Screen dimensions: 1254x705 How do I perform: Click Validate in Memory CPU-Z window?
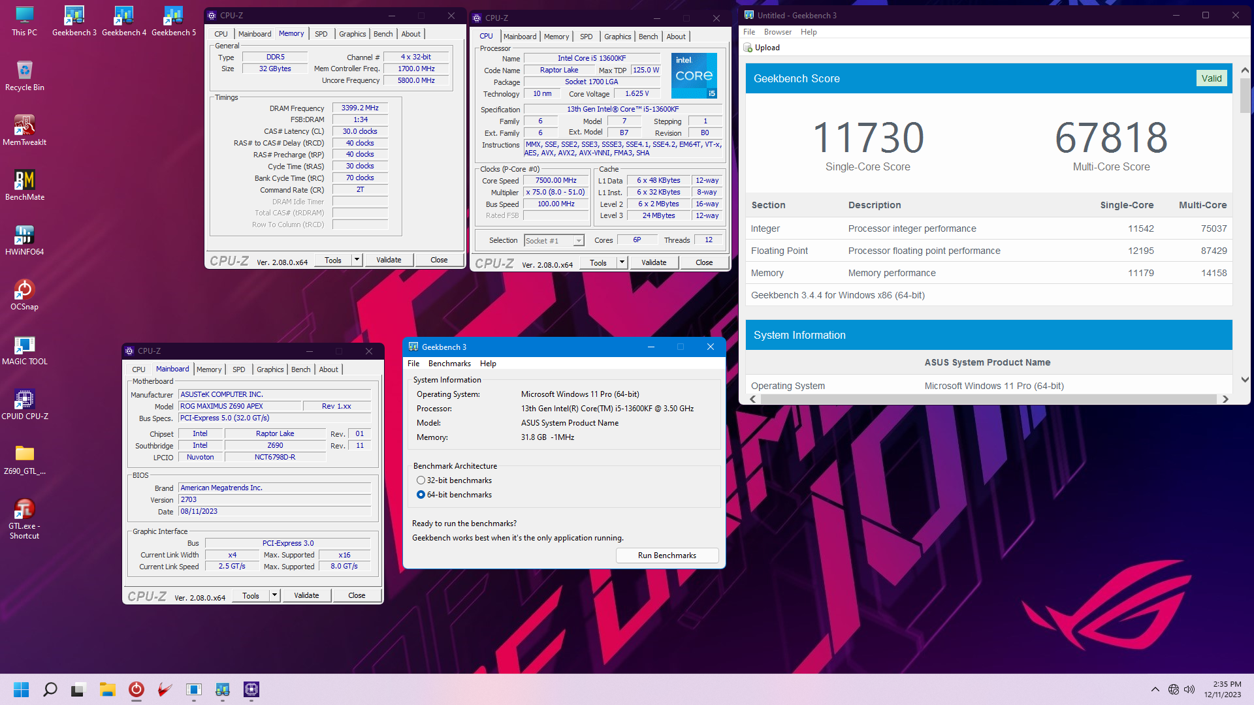pos(389,260)
